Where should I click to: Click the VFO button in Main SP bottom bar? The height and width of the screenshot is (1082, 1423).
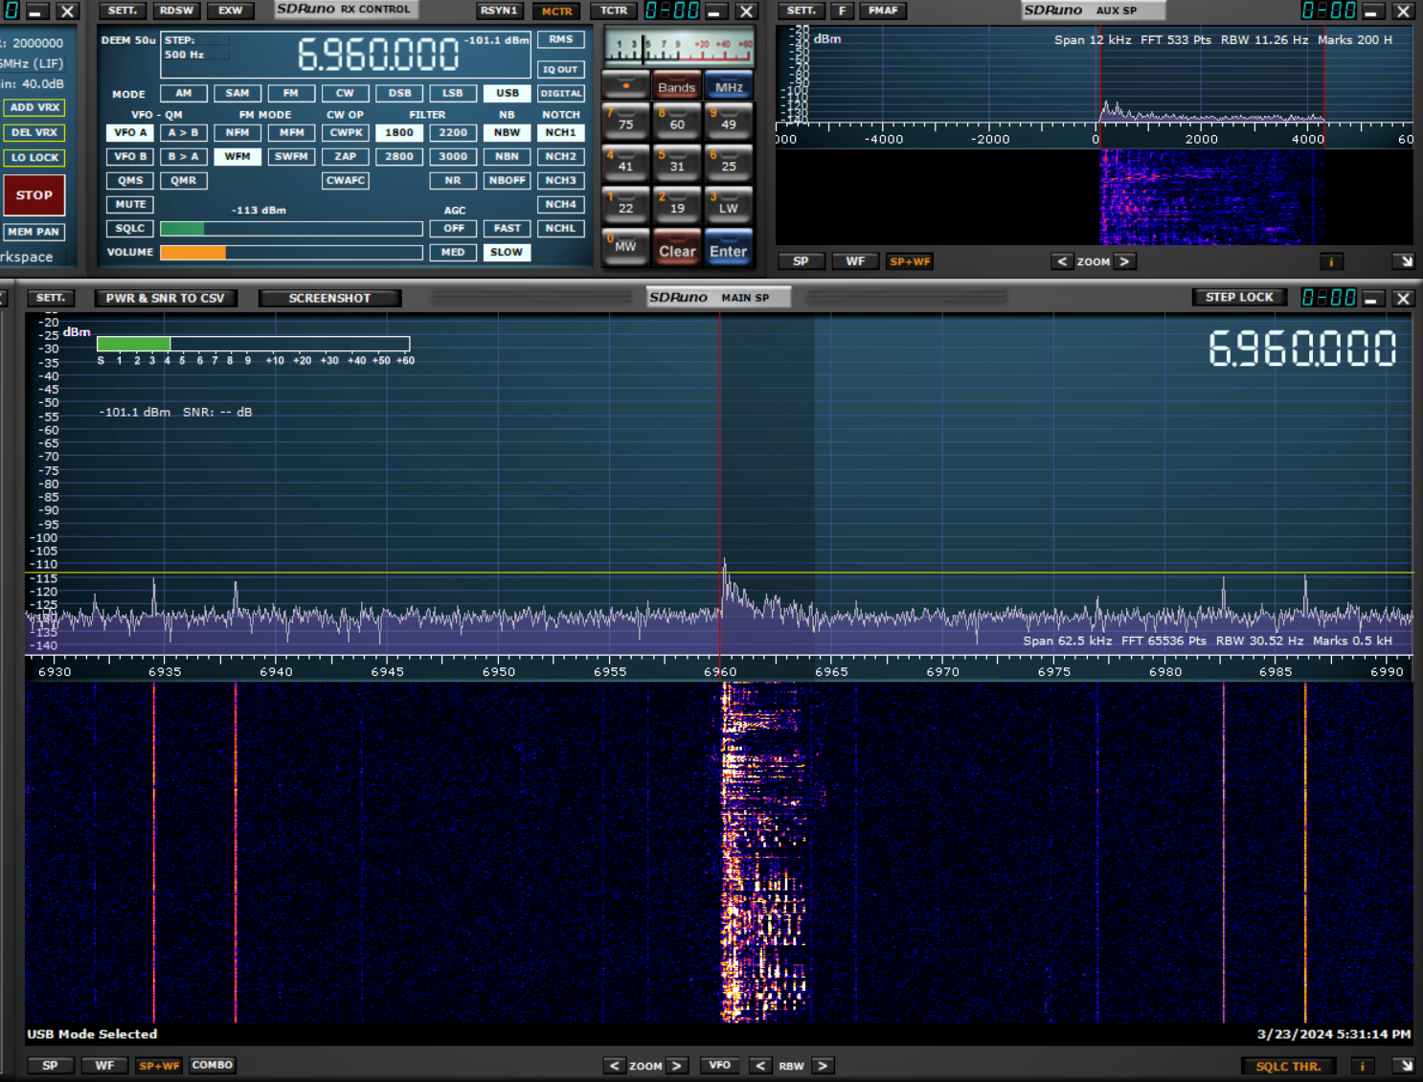click(719, 1065)
